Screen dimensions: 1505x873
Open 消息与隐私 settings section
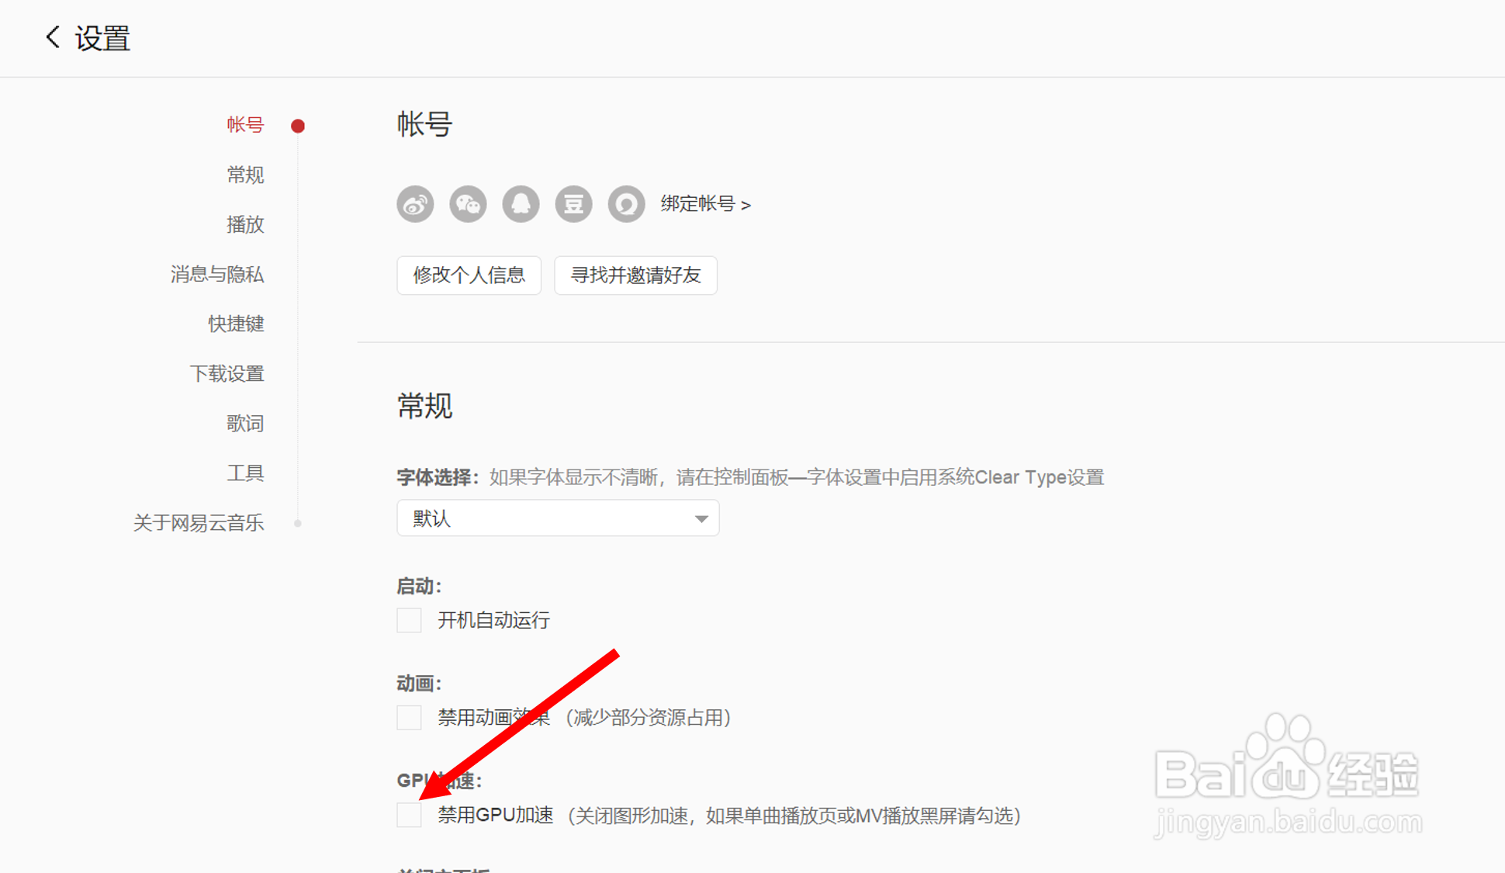click(x=217, y=274)
